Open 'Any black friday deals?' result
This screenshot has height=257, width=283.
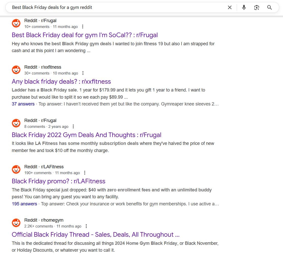(x=61, y=82)
